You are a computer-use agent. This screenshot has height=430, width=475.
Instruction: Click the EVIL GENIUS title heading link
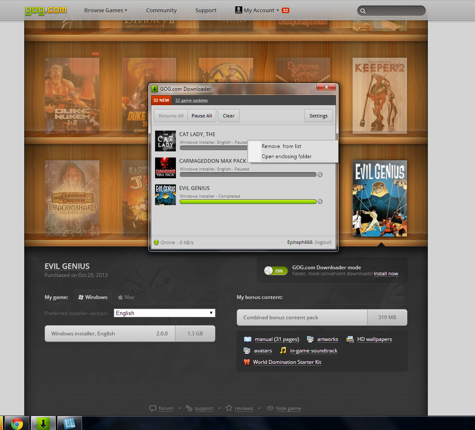tap(67, 266)
